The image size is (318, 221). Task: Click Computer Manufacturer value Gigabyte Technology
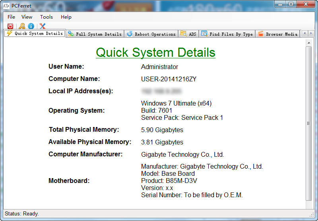point(182,155)
